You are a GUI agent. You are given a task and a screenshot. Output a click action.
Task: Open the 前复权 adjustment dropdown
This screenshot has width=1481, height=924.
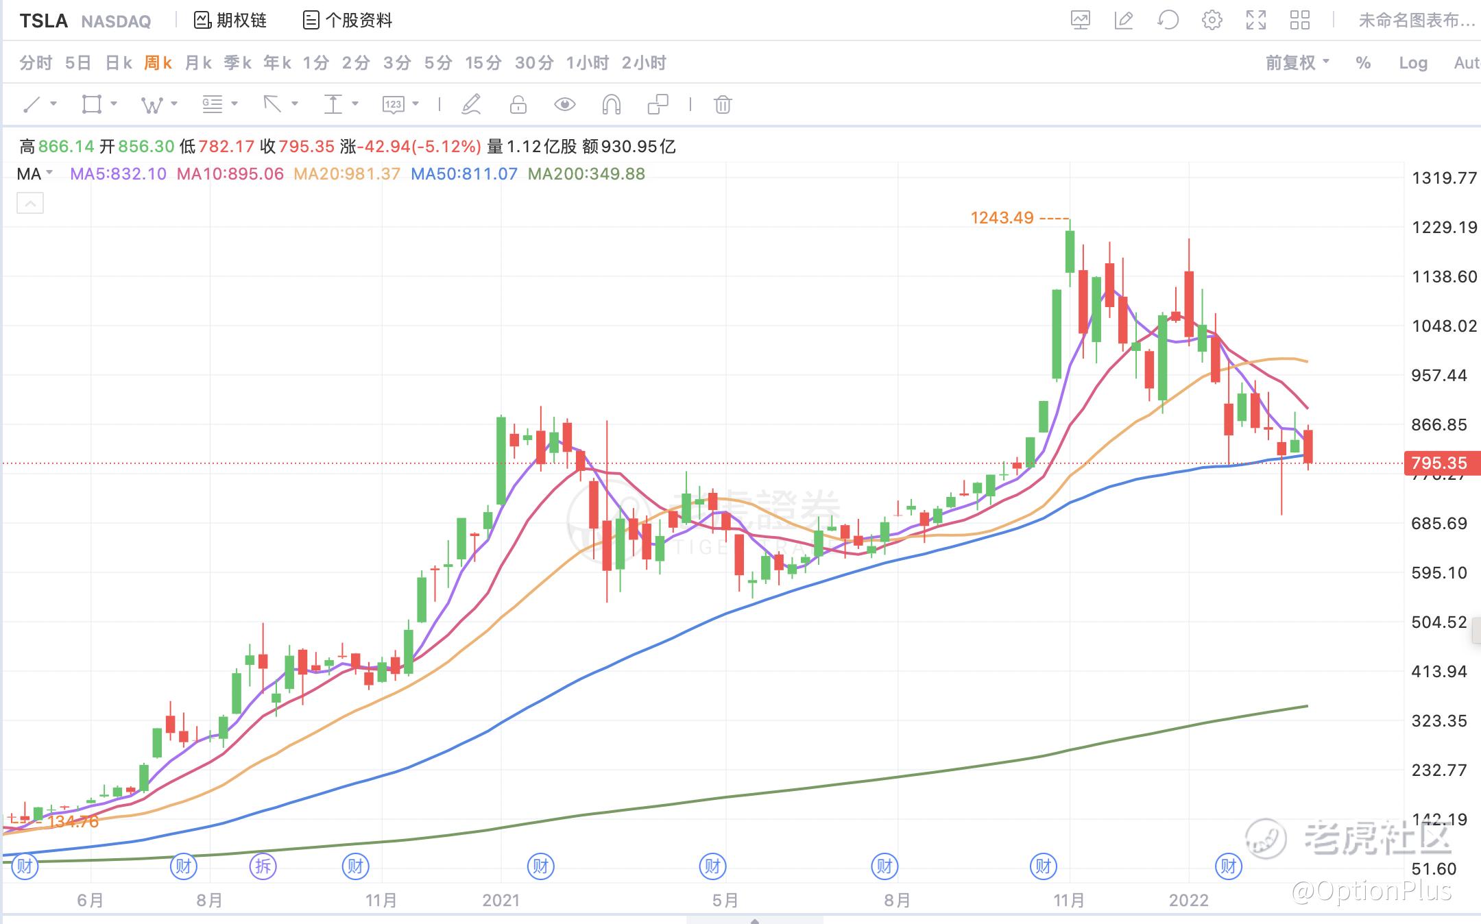click(1297, 63)
